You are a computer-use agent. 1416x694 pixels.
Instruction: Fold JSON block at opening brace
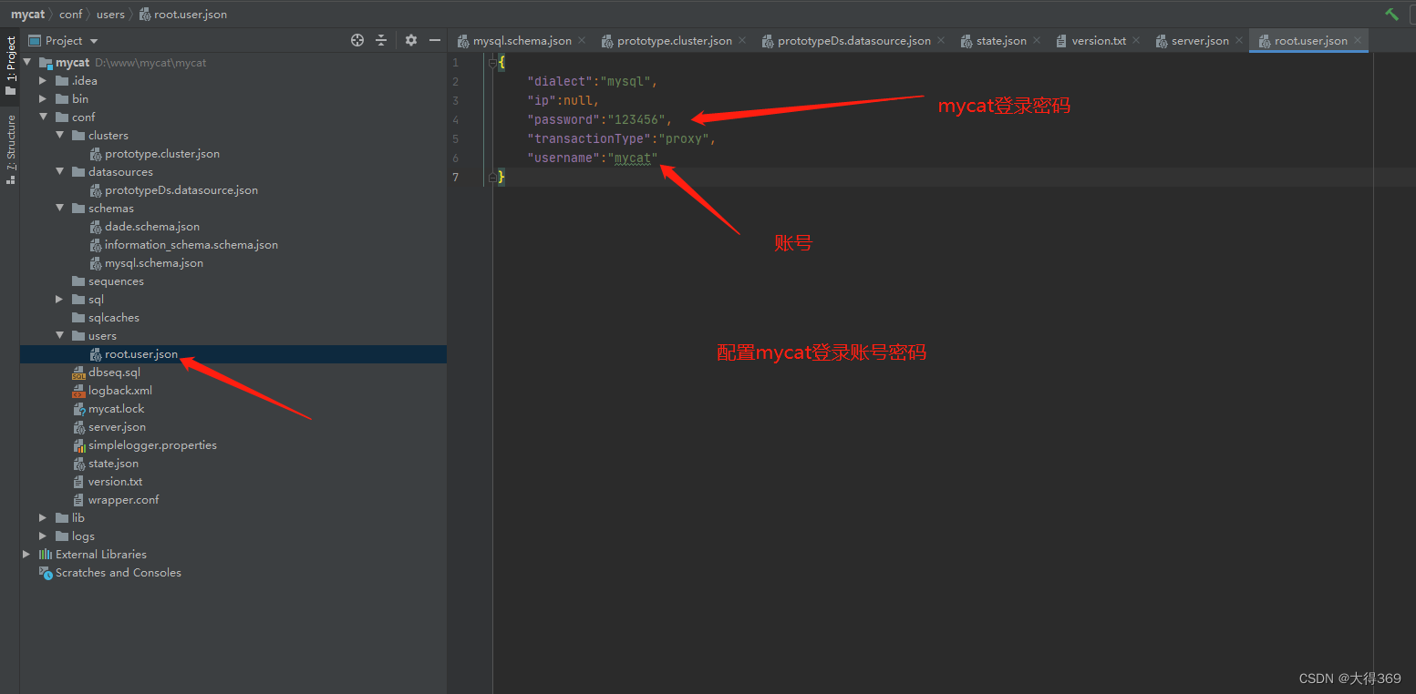pos(491,63)
